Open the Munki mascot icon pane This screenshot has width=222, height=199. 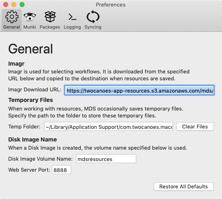click(x=30, y=17)
